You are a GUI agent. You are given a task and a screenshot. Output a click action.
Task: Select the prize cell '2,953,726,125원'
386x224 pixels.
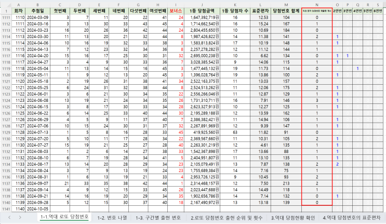point(202,177)
